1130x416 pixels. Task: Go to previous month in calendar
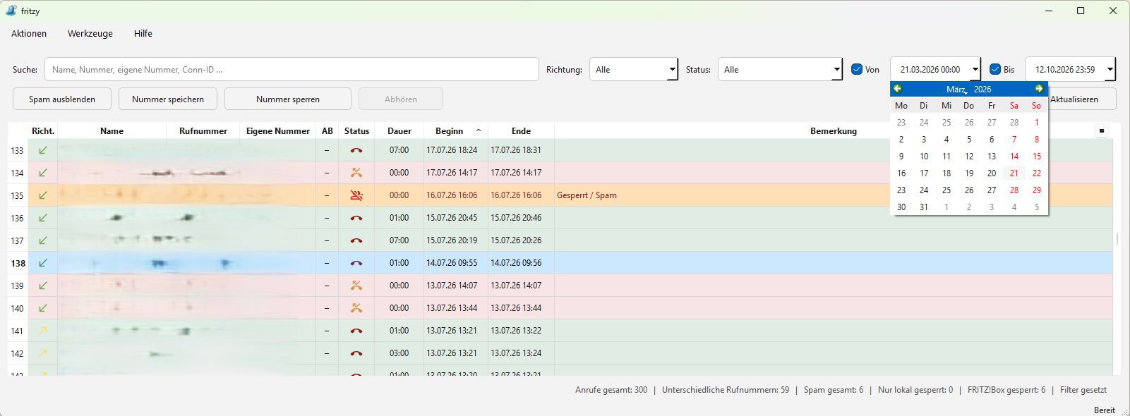point(898,89)
